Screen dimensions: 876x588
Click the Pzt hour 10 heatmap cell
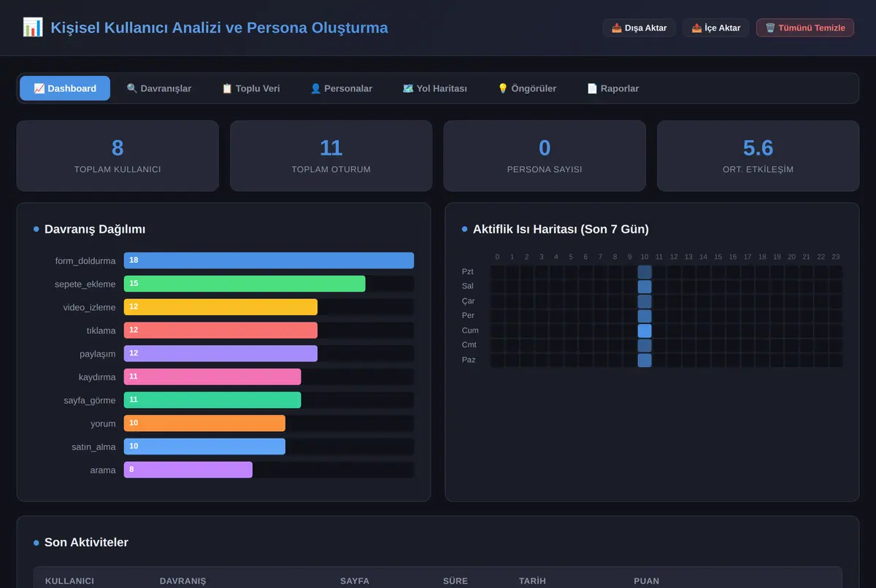tap(645, 272)
